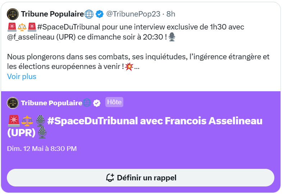Click the bell icon in the reminder button
The width and height of the screenshot is (283, 194).
[110, 177]
